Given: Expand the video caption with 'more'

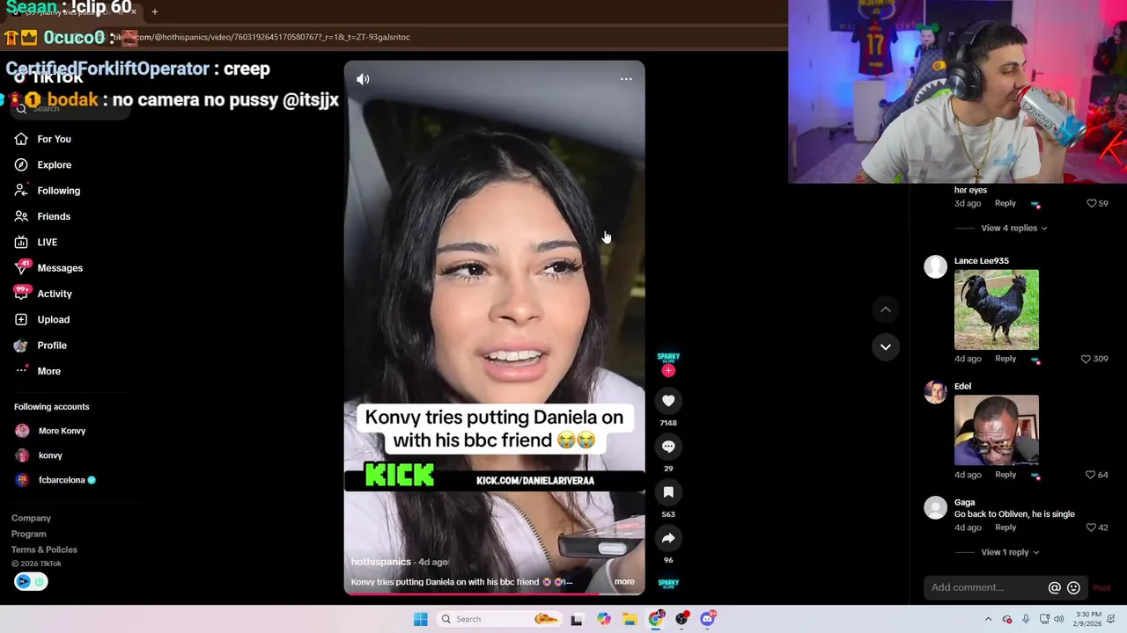Looking at the screenshot, I should click(624, 581).
